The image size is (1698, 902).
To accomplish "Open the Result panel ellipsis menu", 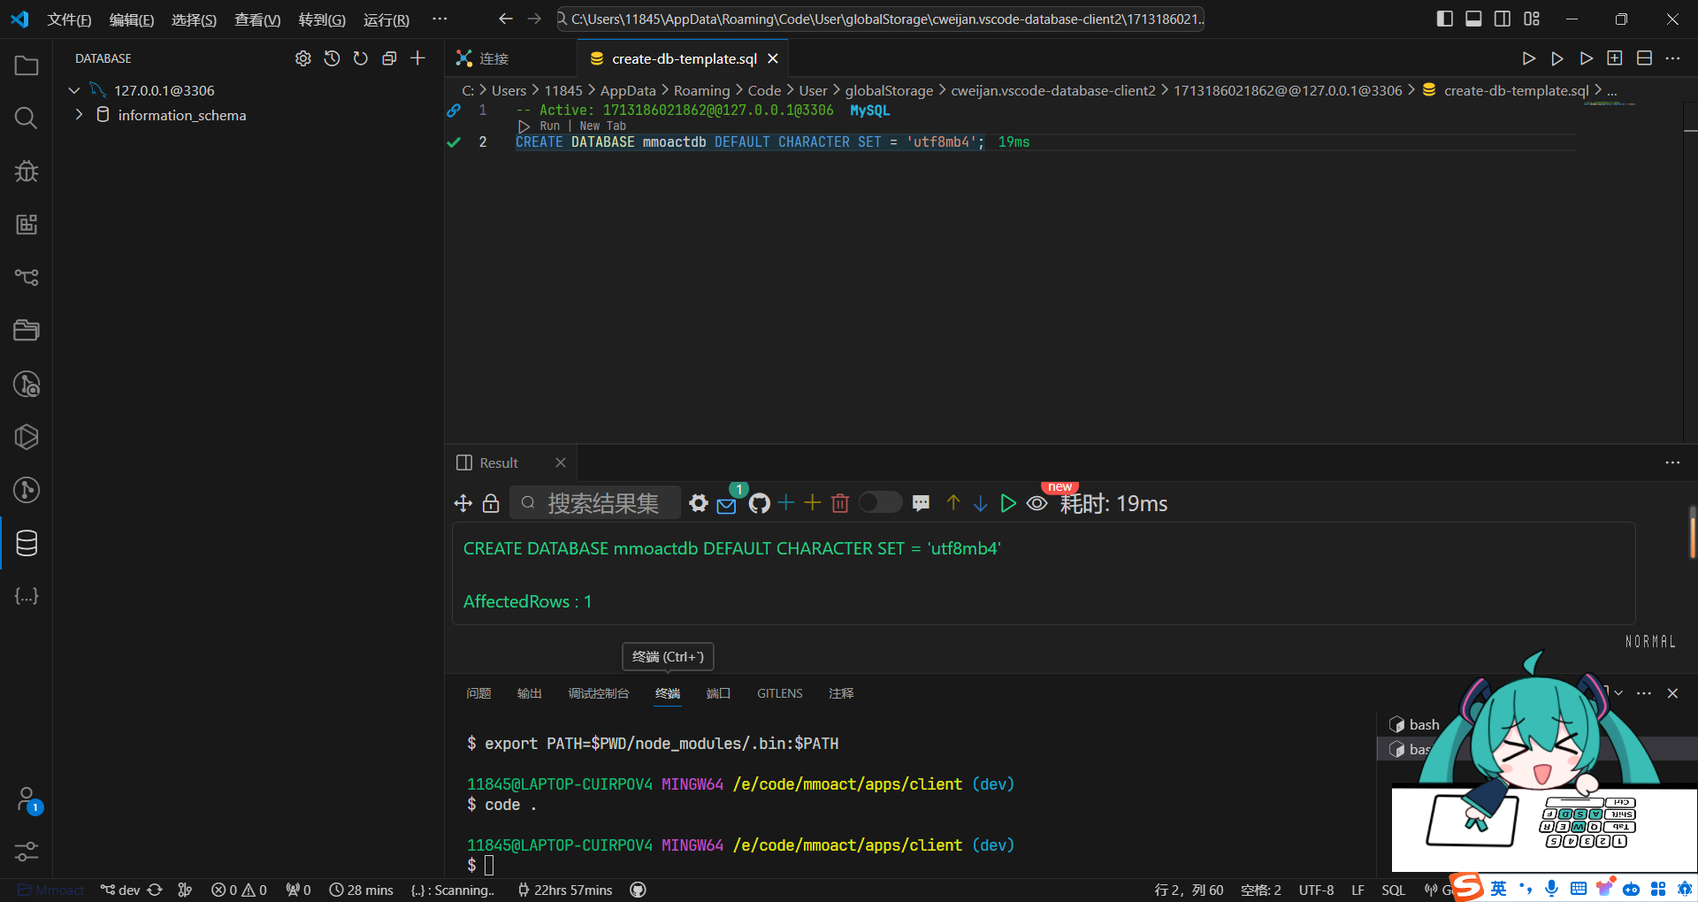I will click(x=1672, y=462).
